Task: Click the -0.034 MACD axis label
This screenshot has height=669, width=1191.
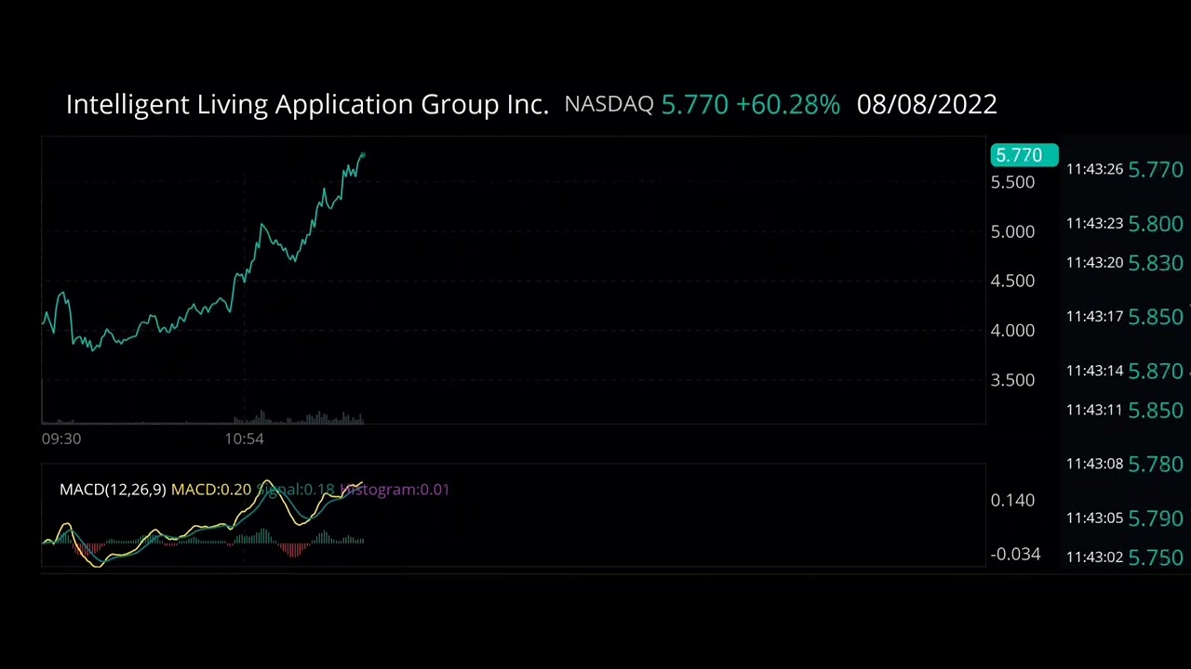Action: point(1015,554)
